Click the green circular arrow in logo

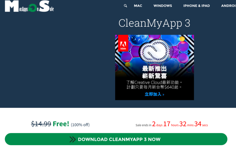(33, 8)
